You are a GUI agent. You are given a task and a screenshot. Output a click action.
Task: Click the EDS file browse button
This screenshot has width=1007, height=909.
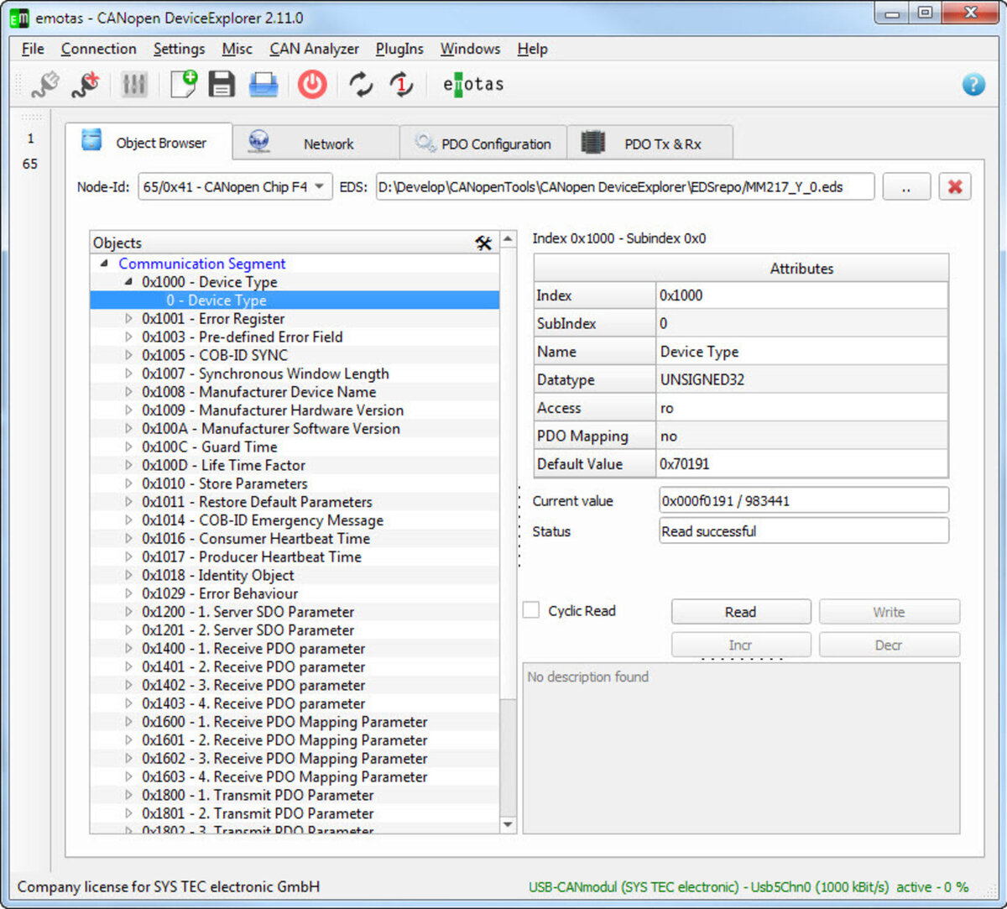906,186
